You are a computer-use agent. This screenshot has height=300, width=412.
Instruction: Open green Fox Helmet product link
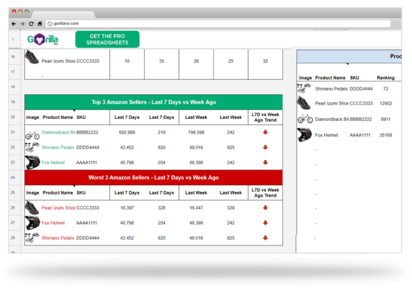(53, 162)
